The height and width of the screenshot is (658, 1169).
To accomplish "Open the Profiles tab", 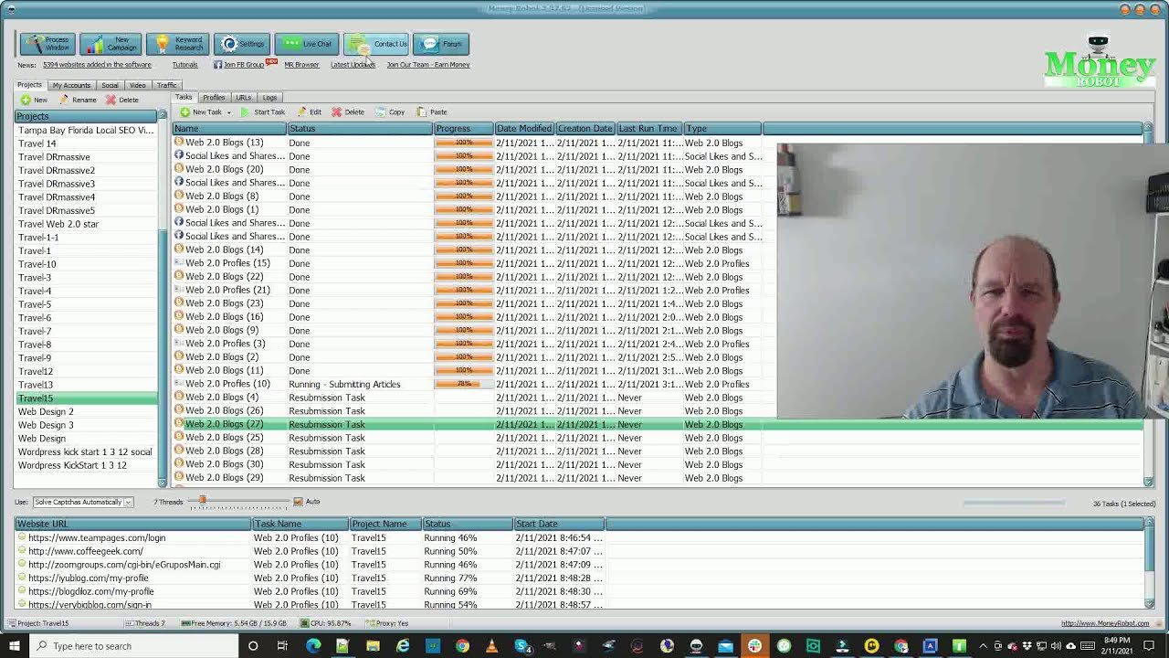I will [214, 97].
